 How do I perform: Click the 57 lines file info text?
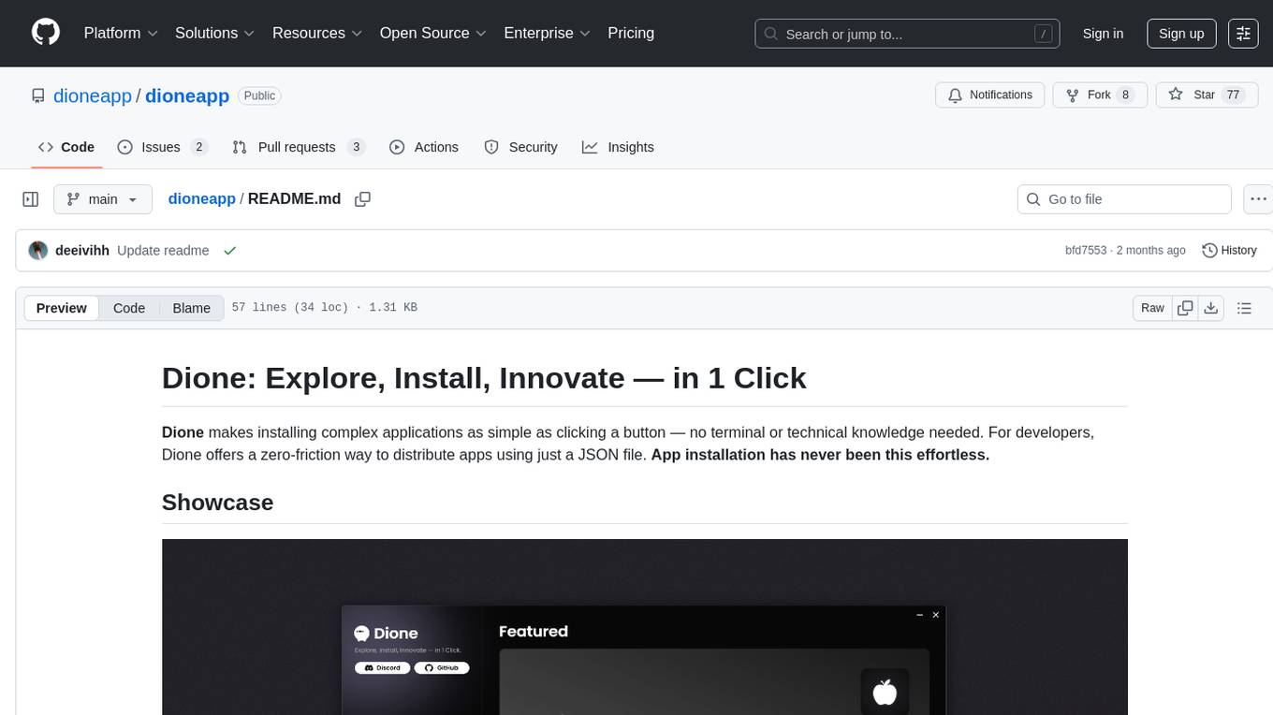[324, 308]
